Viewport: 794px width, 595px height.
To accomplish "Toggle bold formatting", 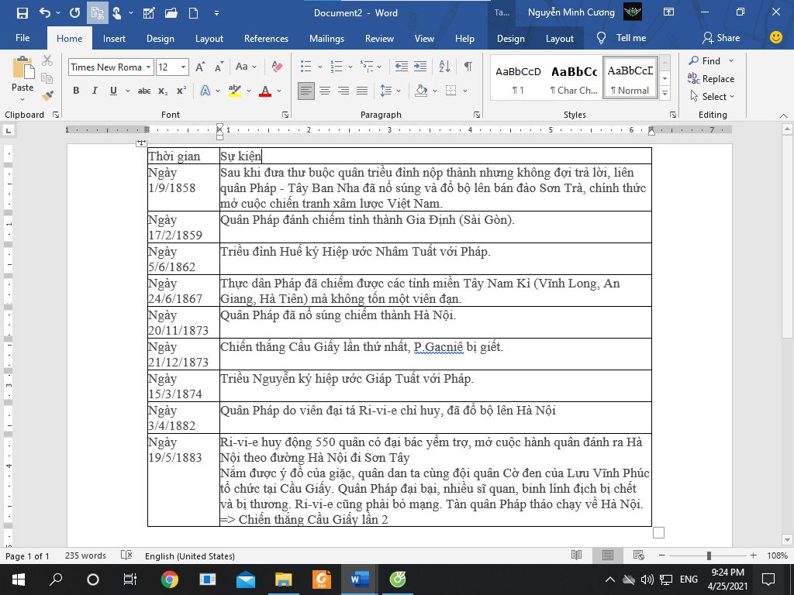I will coord(76,91).
